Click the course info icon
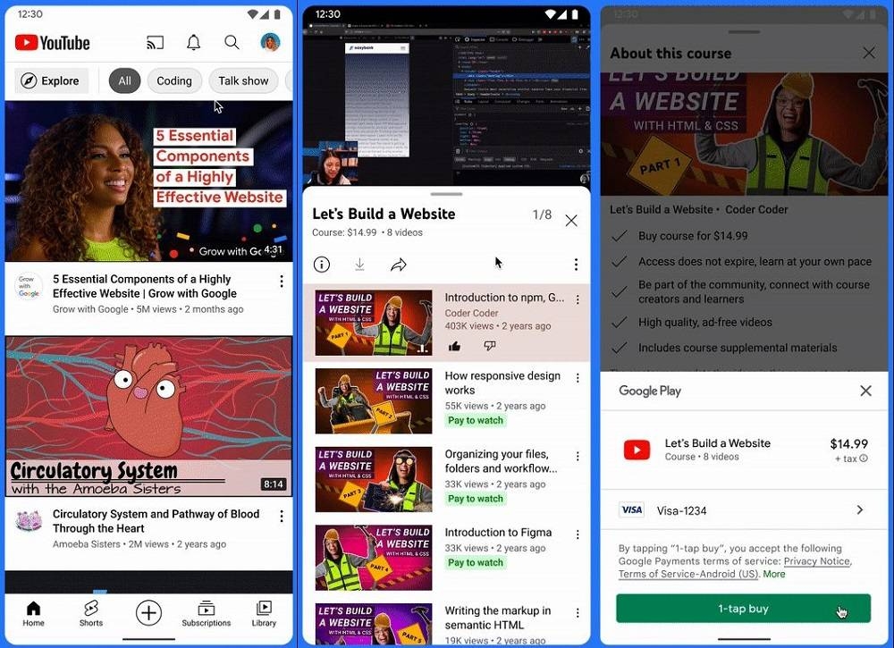This screenshot has height=648, width=894. pyautogui.click(x=322, y=265)
